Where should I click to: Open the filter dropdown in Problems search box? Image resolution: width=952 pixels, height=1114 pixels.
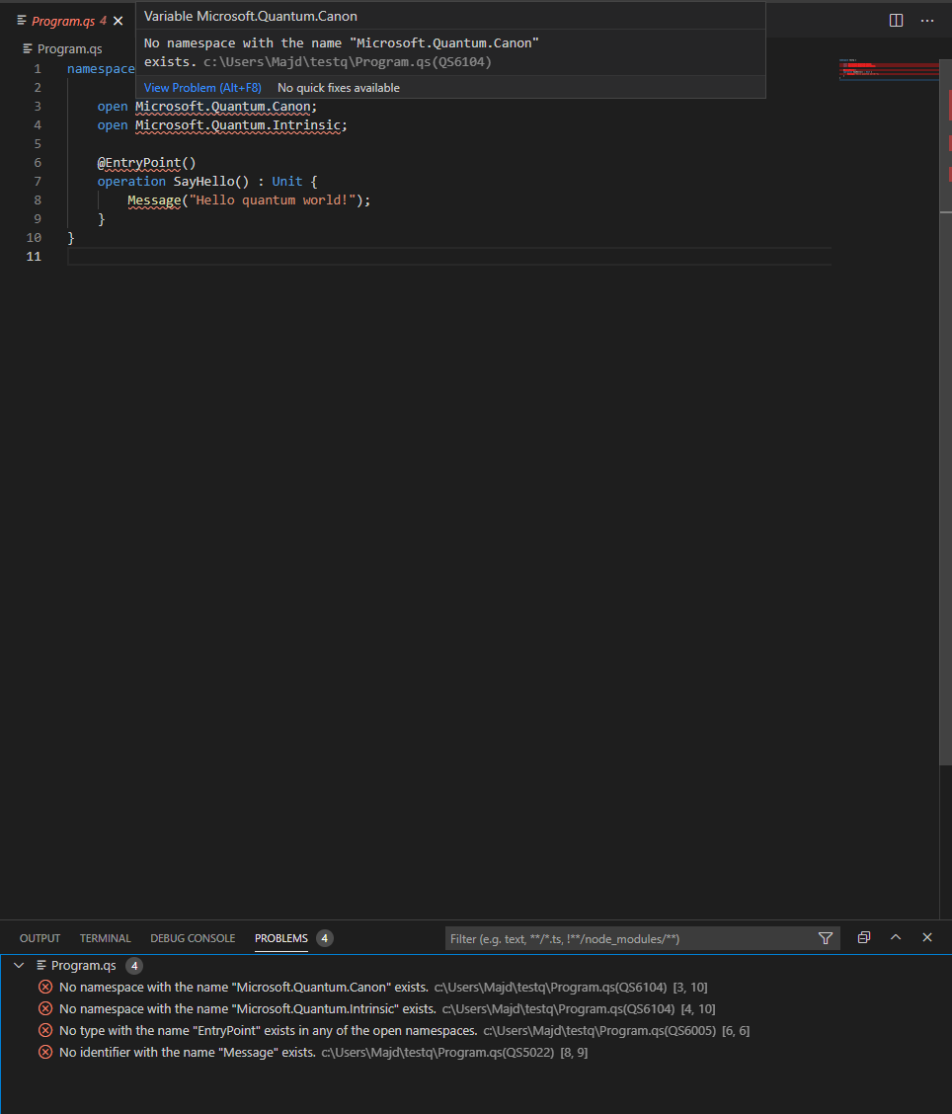825,937
